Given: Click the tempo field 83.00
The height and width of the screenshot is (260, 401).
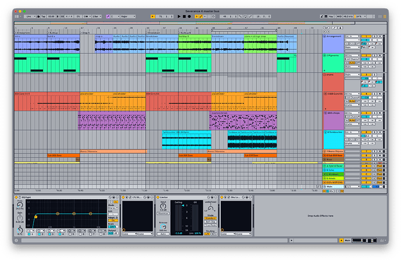Looking at the screenshot, I should [x=51, y=16].
